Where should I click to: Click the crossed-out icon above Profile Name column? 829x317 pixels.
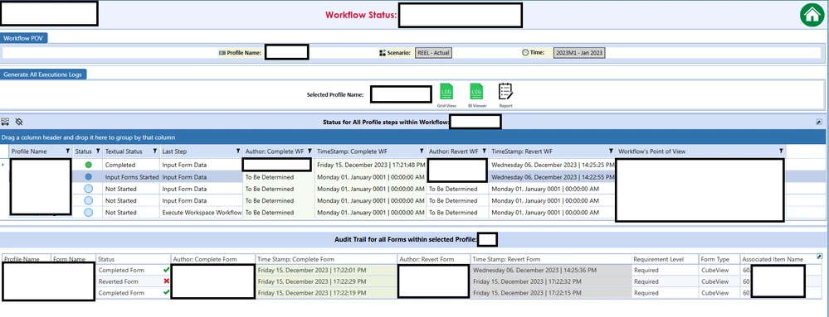tap(19, 122)
